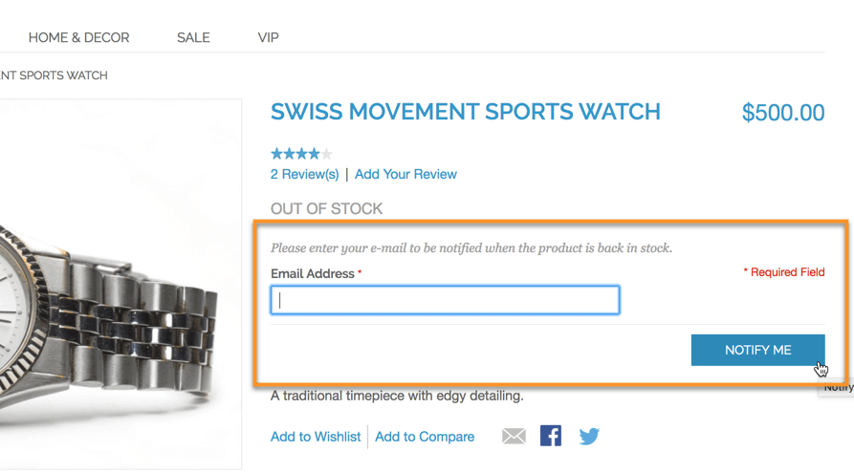Share the product on Facebook

pos(551,436)
